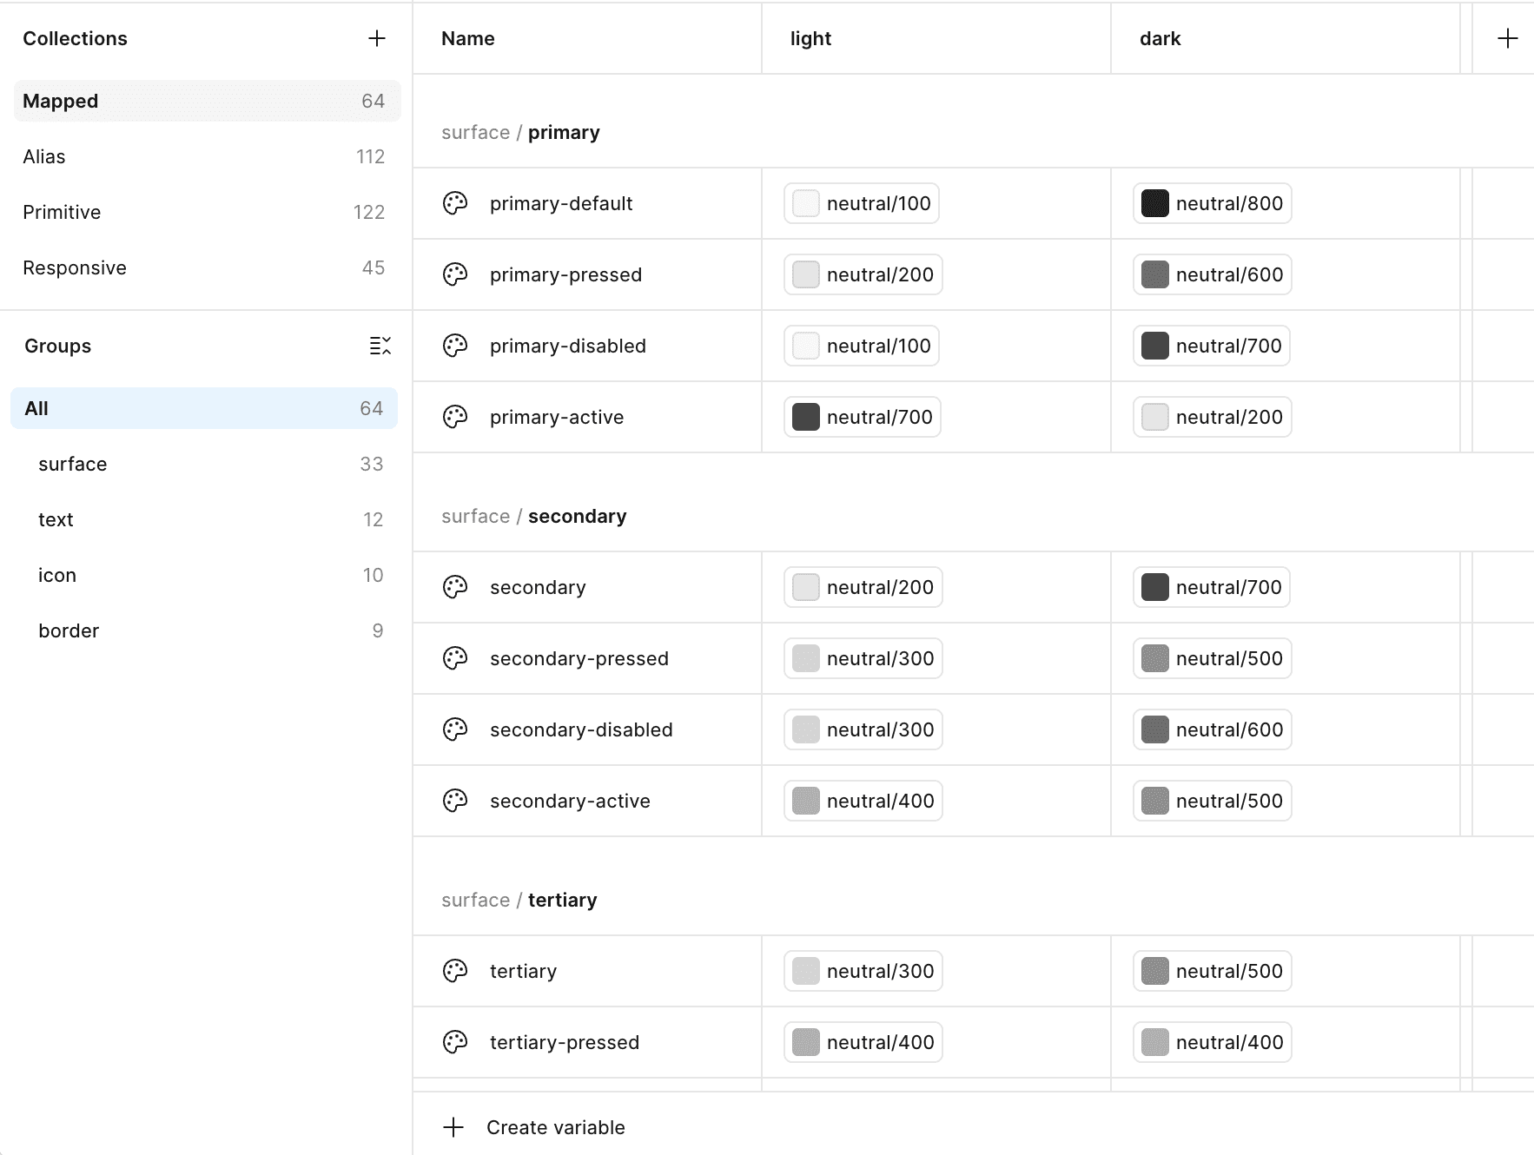Click palette icon of tertiary-pressed row

click(455, 1042)
